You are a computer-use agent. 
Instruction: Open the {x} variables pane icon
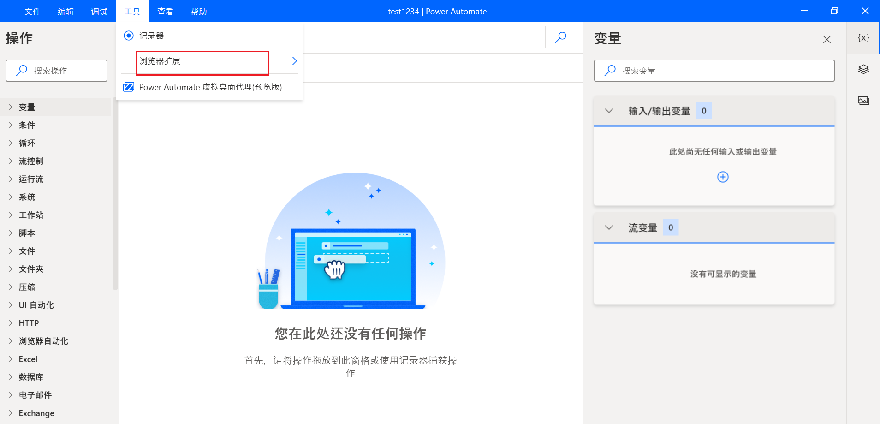click(x=863, y=38)
